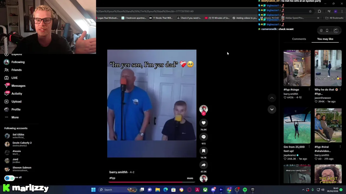Open Chrome media control icon
The image size is (346, 194).
(329, 11)
